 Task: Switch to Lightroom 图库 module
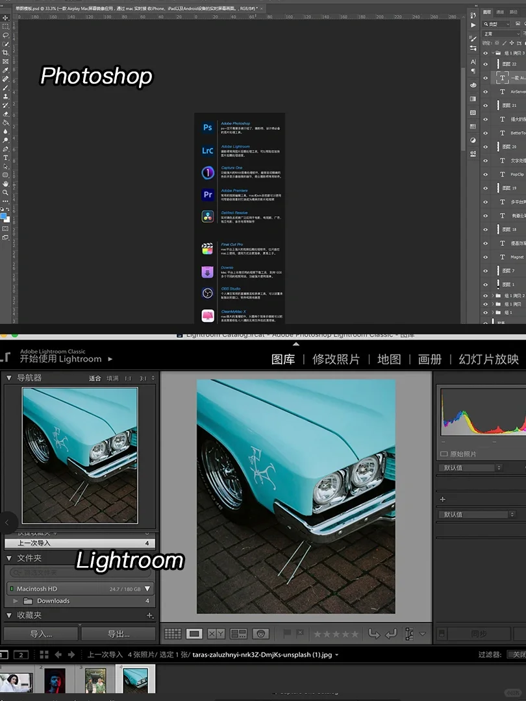[x=283, y=360]
